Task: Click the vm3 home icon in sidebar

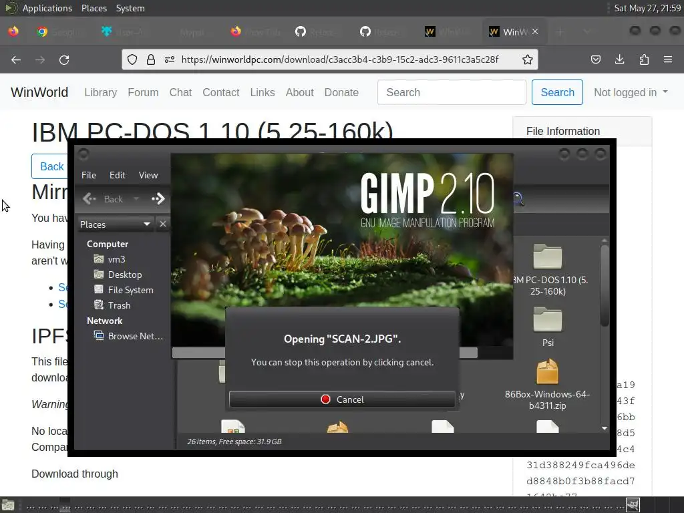Action: coord(99,259)
